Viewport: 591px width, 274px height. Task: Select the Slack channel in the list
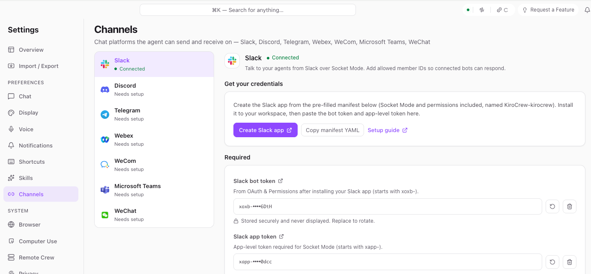(154, 64)
